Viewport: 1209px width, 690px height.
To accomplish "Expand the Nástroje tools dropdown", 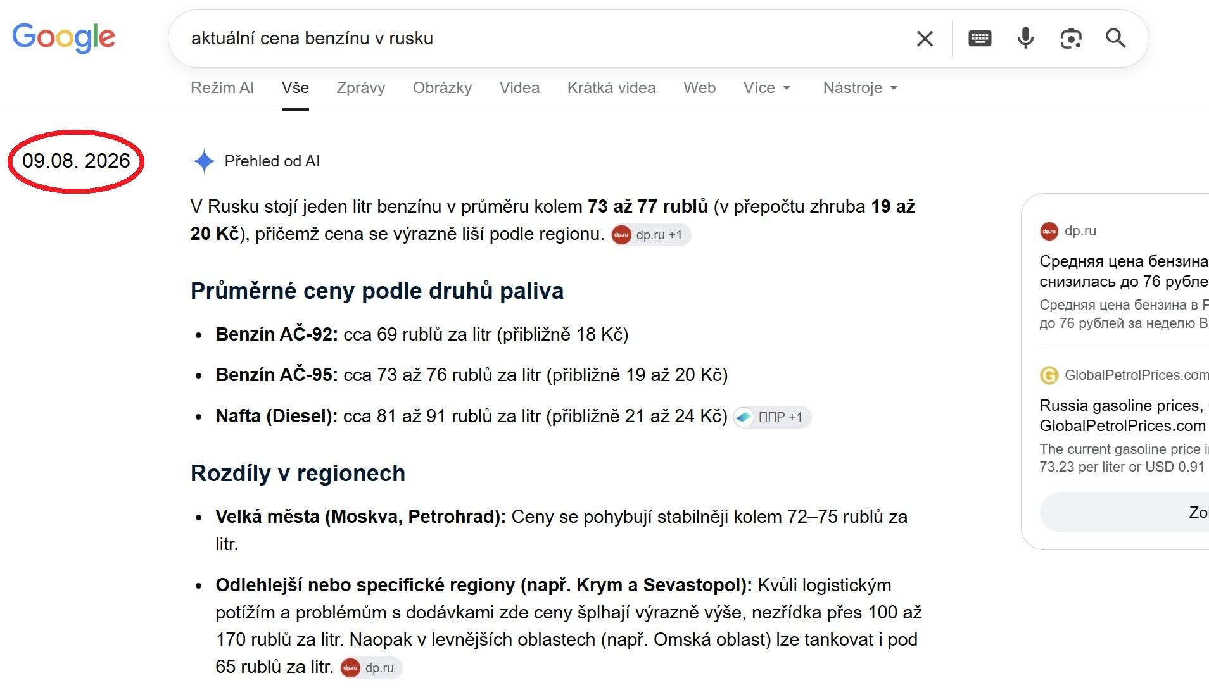I will point(860,88).
